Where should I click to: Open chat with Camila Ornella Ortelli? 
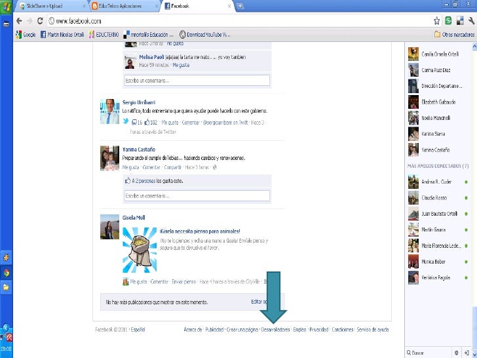(x=438, y=54)
